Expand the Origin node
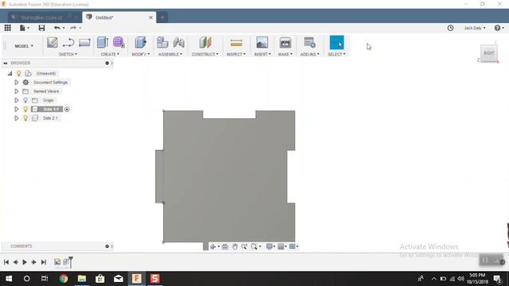Viewport: 509px width, 286px height. (x=16, y=100)
